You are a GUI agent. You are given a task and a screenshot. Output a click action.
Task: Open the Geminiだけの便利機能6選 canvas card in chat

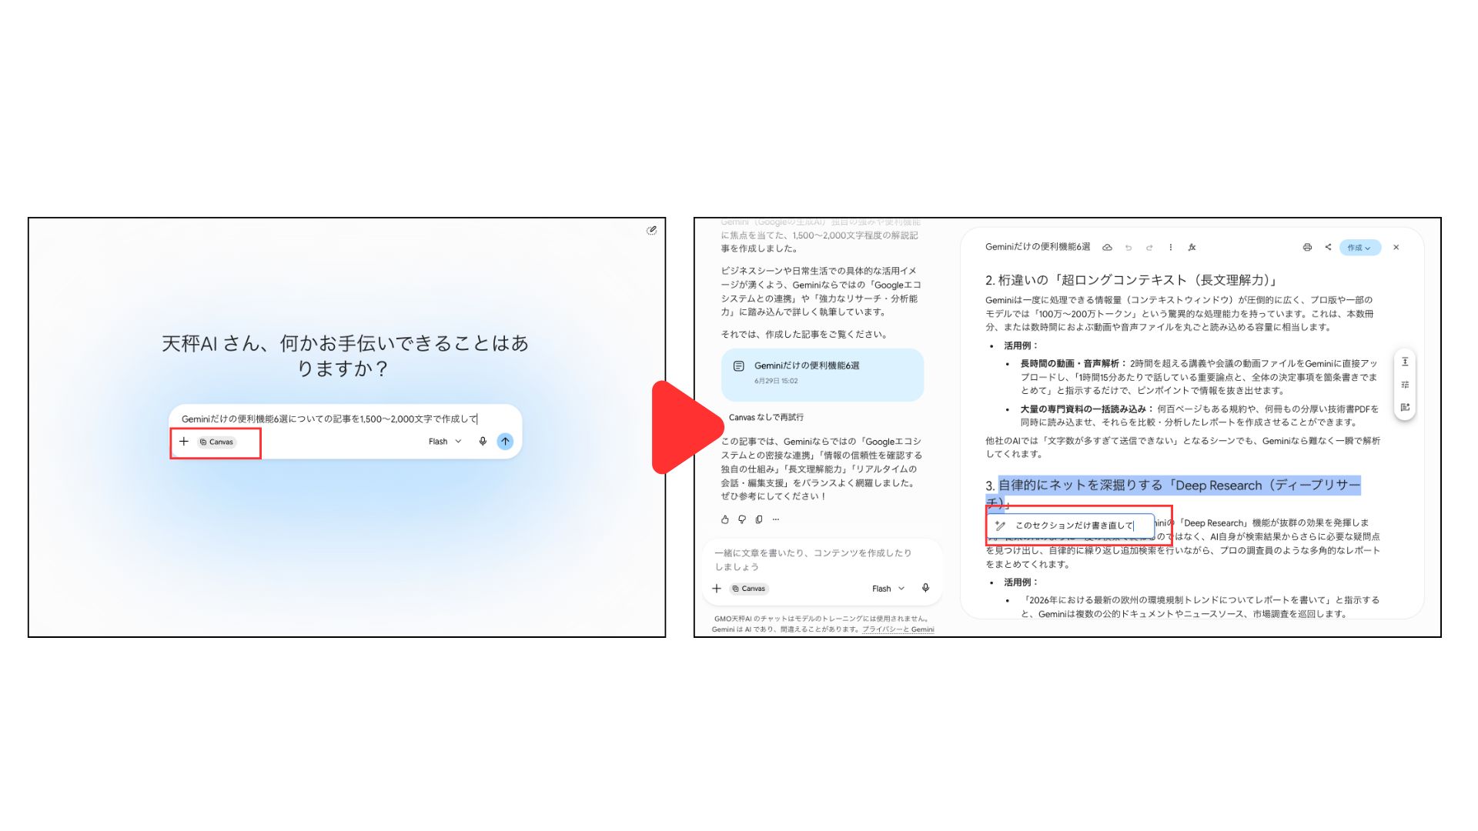pos(822,374)
